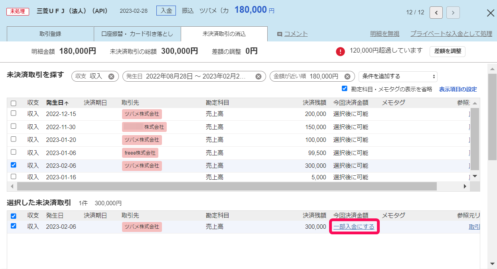Check the 2023-01-20 transaction row
The image size is (497, 269).
coord(14,139)
